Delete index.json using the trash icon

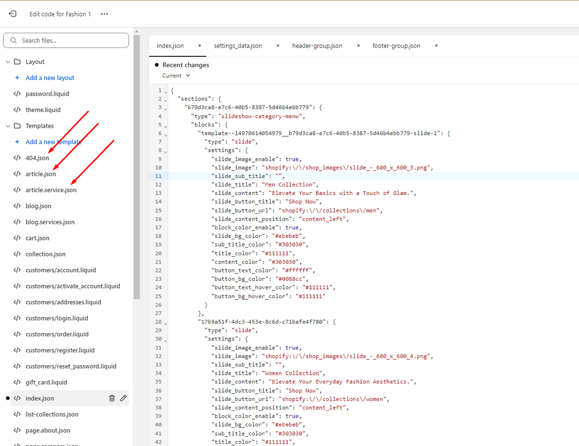112,398
